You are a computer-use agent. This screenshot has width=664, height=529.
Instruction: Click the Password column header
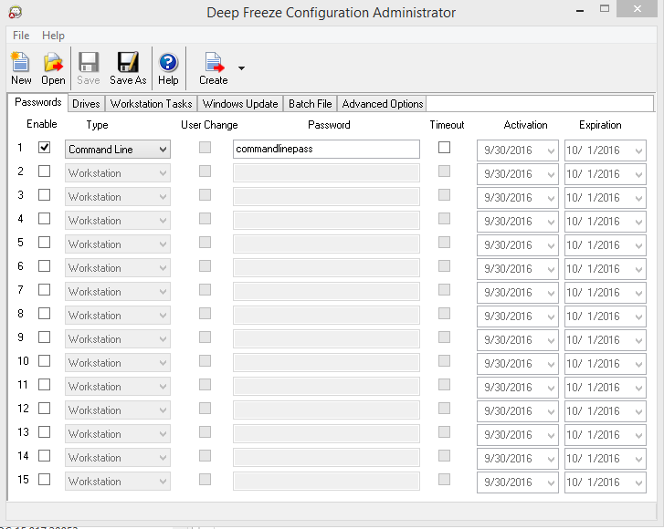pos(329,125)
